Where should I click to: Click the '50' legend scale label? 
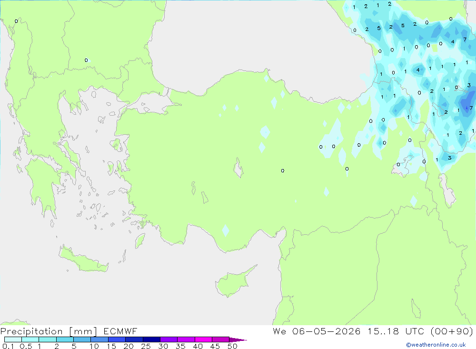coord(232,346)
